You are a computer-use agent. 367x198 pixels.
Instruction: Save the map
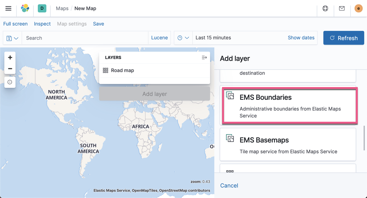(99, 24)
